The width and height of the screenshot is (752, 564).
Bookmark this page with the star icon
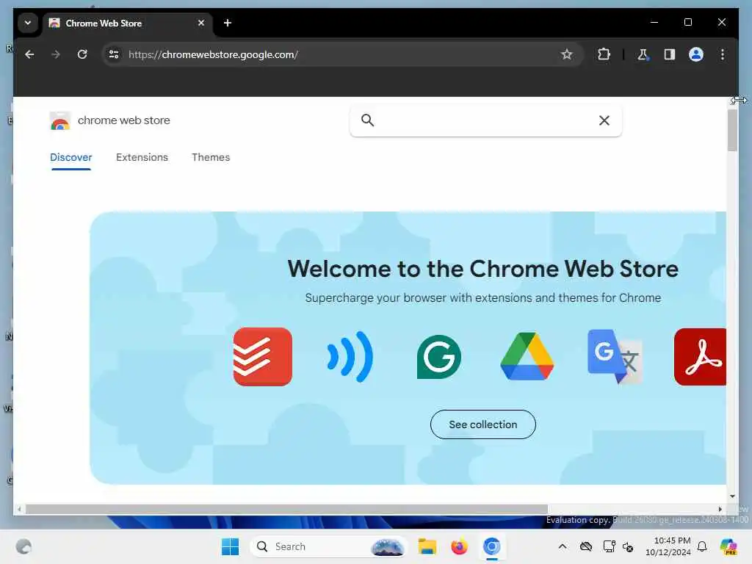[x=566, y=54]
